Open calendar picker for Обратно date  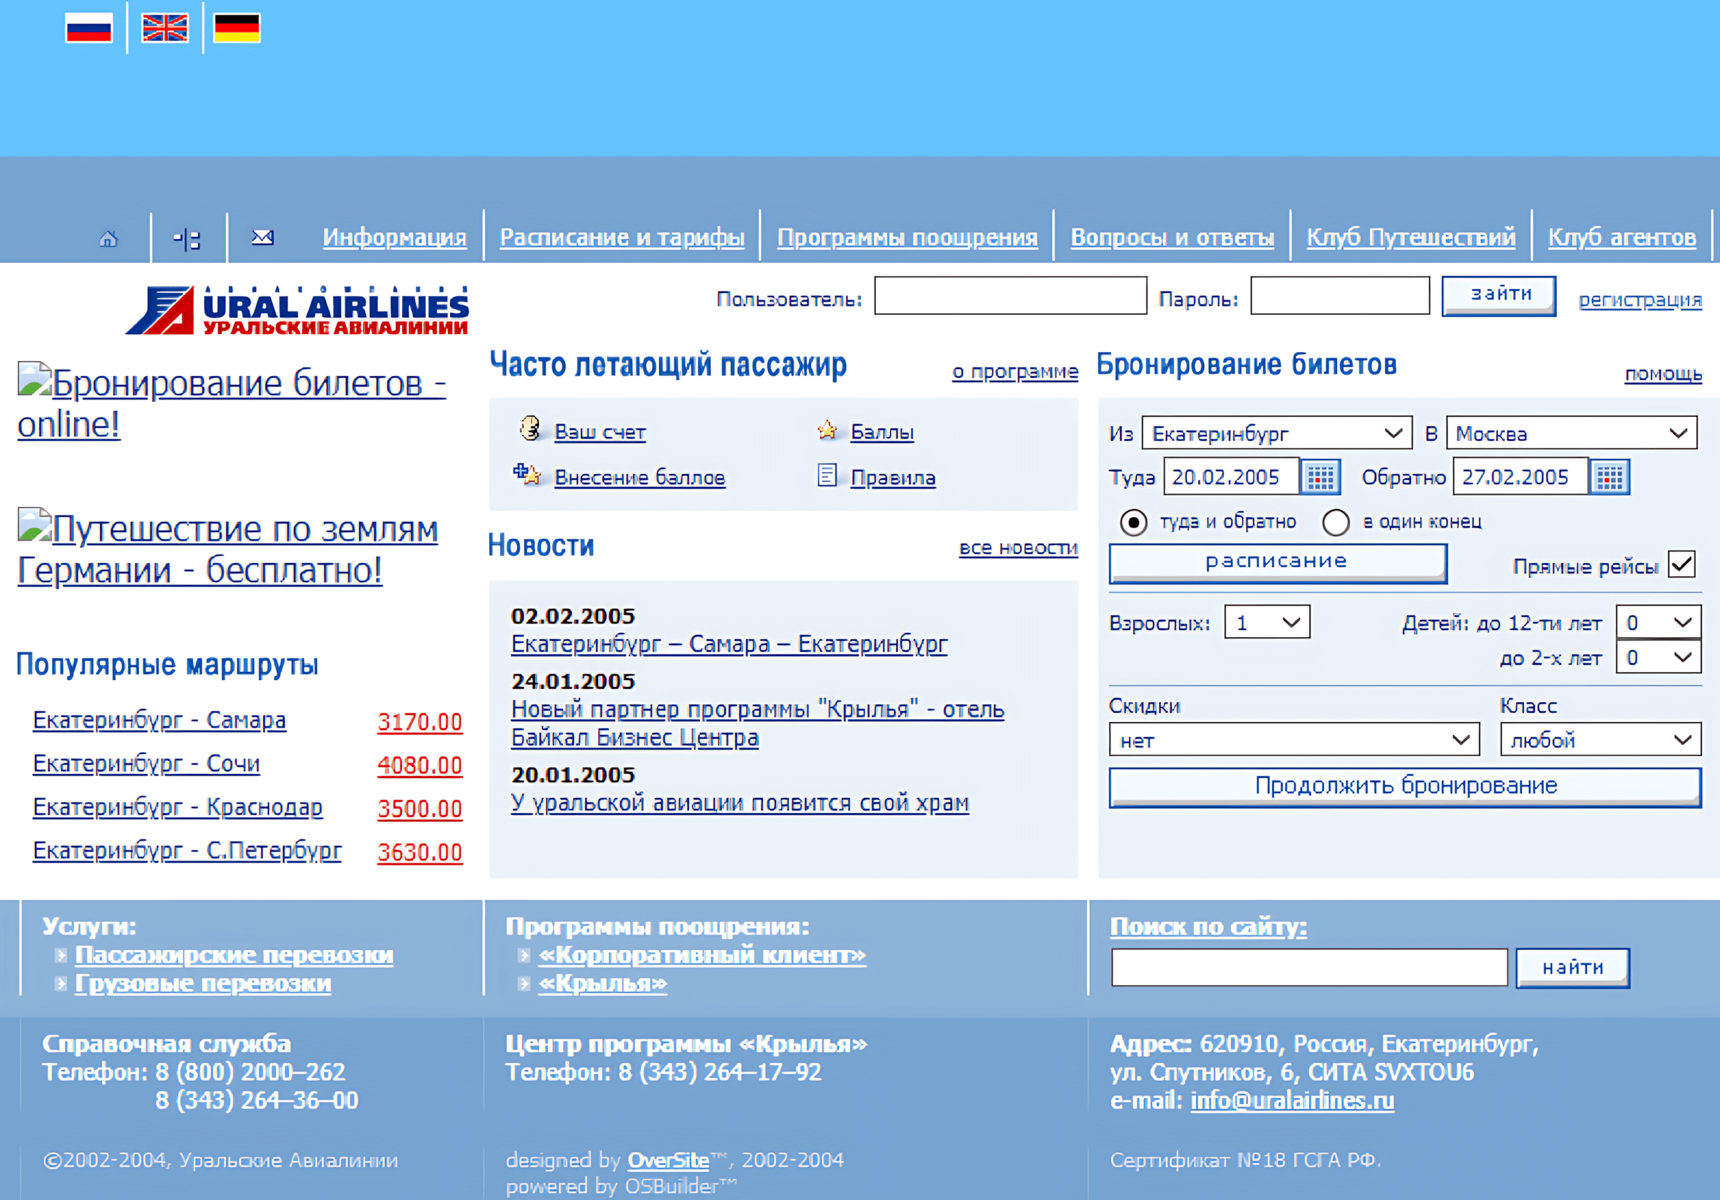(1609, 476)
